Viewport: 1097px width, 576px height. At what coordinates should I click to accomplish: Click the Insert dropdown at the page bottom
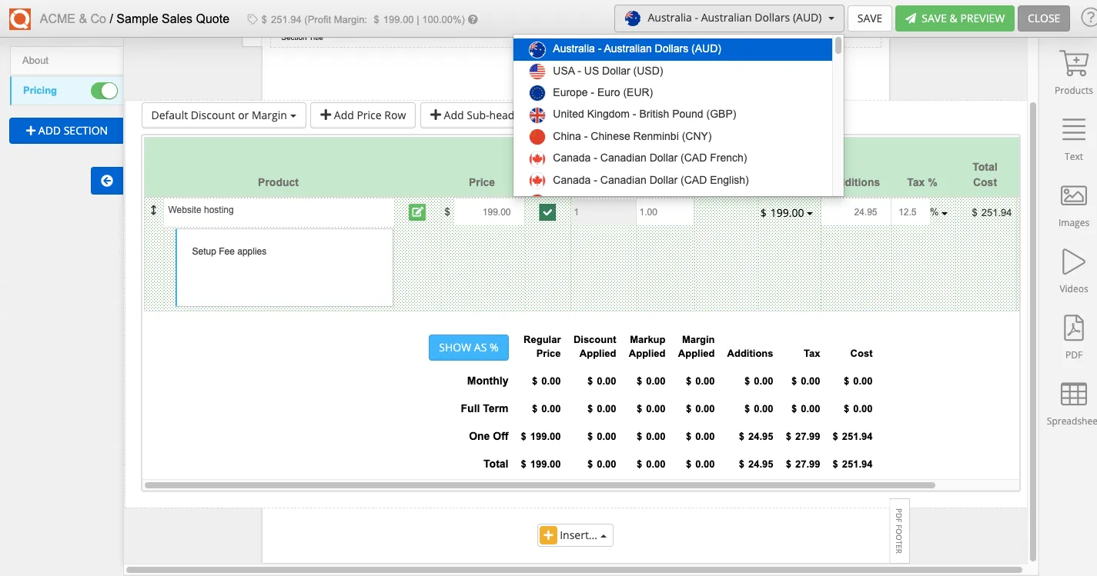[575, 534]
